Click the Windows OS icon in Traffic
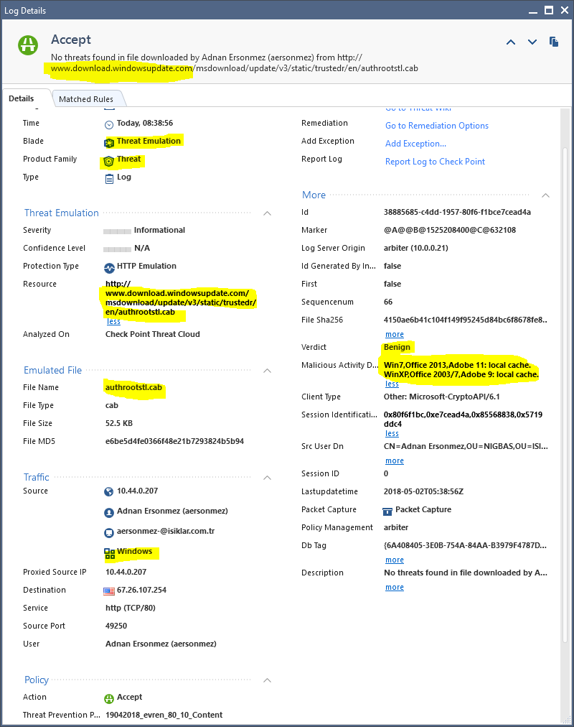The image size is (574, 727). 109,553
